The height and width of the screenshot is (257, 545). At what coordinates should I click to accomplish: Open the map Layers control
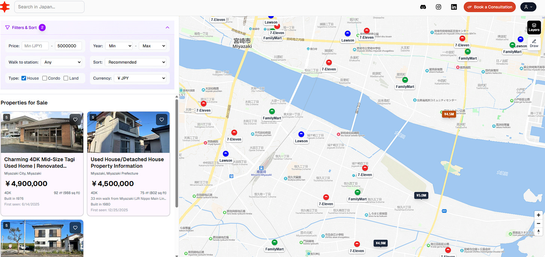click(x=534, y=27)
